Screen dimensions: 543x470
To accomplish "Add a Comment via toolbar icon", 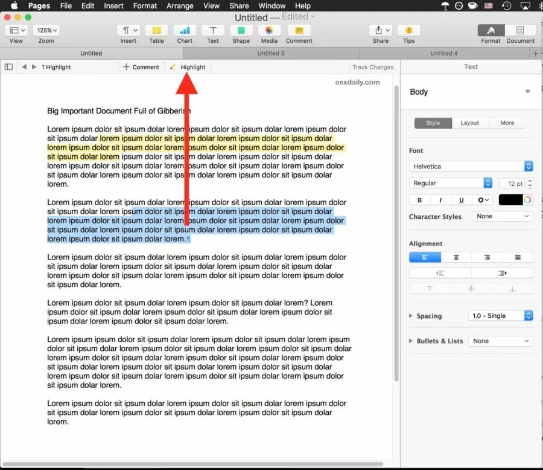I will [299, 31].
